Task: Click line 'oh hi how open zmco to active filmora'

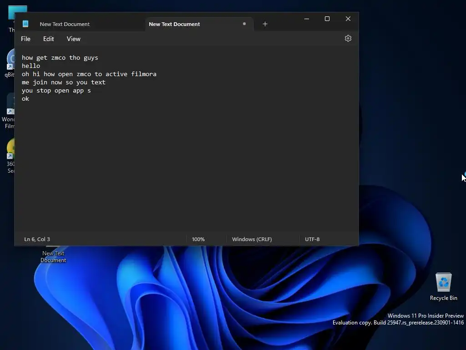Action: (x=89, y=74)
